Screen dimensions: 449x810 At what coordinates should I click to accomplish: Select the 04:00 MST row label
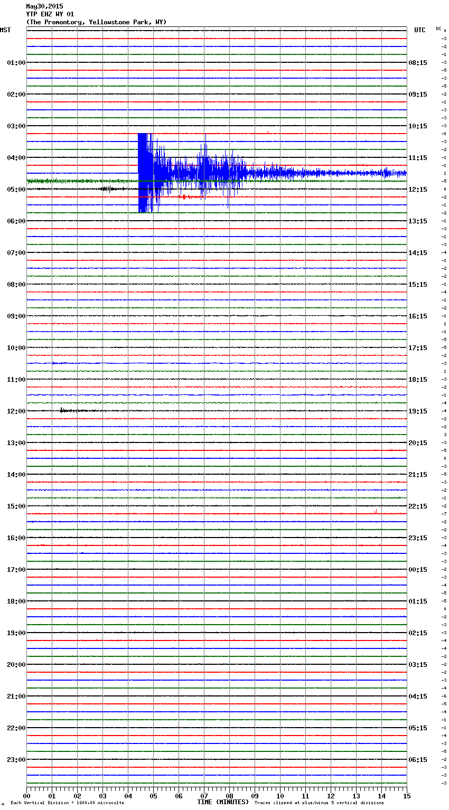tap(16, 158)
